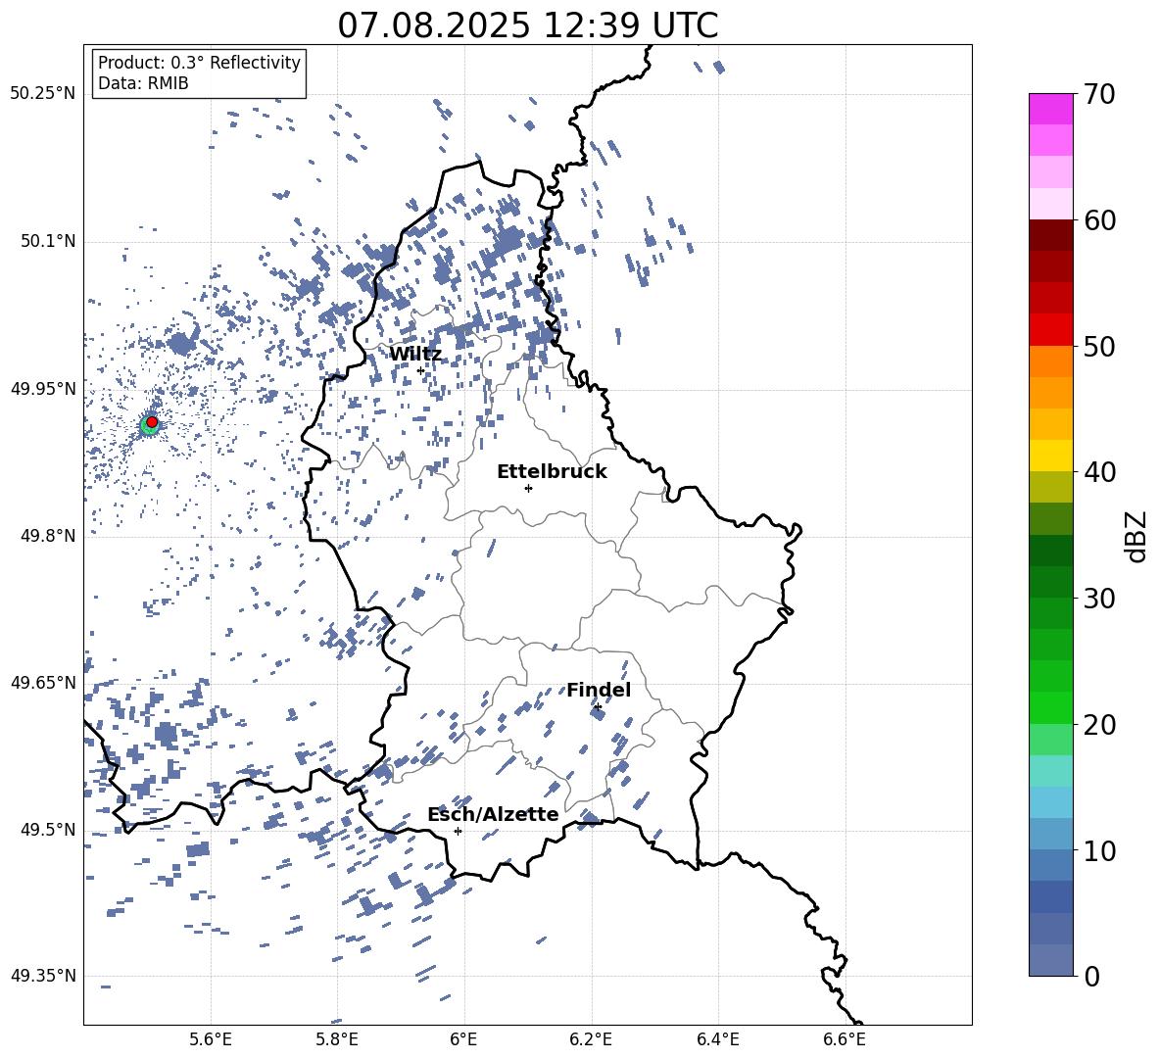Click the Wiltz station cross marker

pos(420,370)
